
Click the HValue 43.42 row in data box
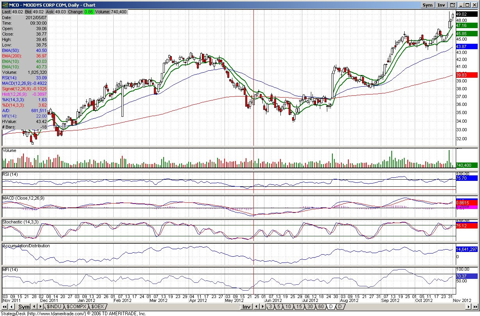[24, 121]
